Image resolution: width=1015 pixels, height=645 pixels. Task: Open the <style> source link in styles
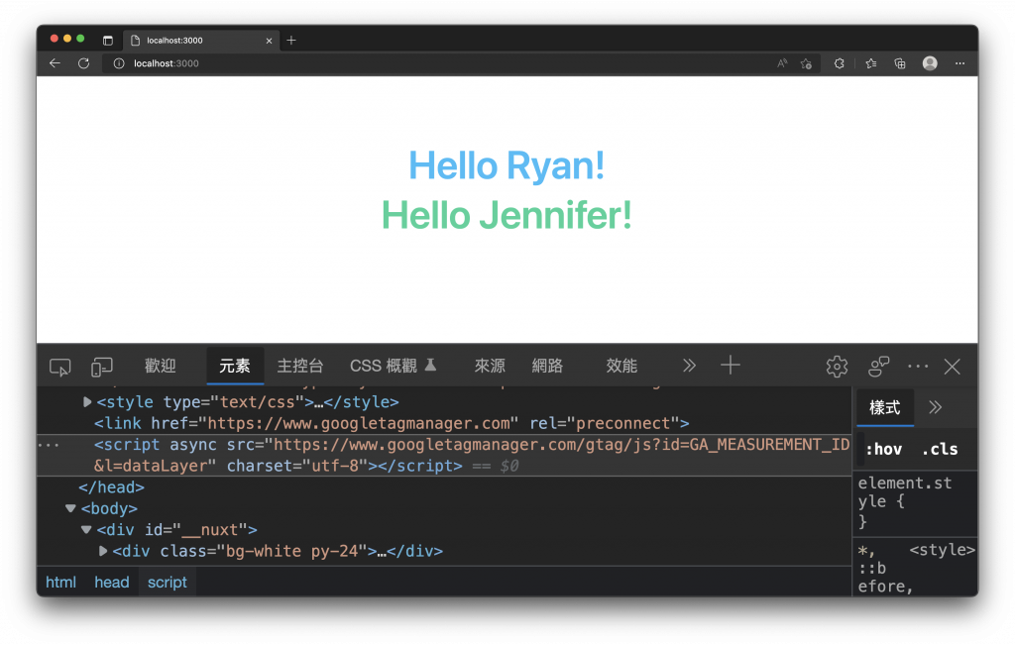coord(942,550)
